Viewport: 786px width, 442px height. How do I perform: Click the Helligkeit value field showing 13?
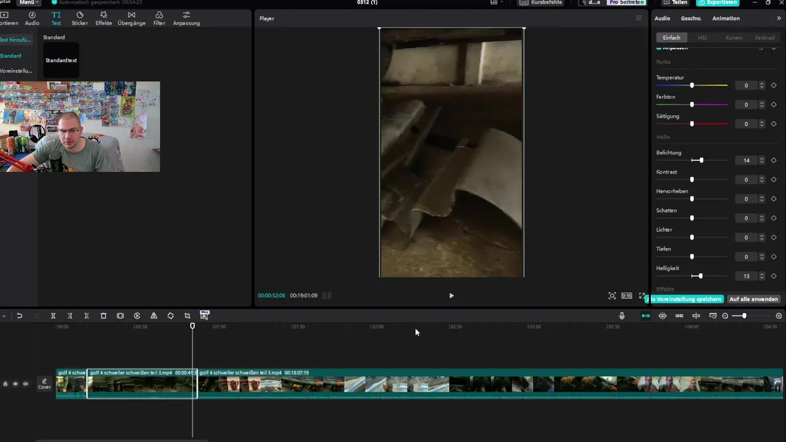(746, 276)
